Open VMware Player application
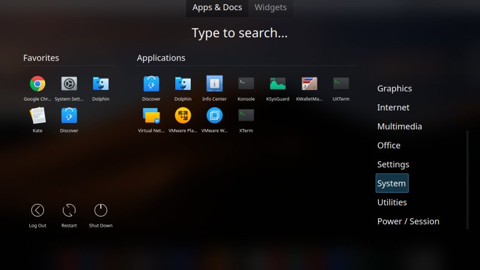This screenshot has height=270, width=480. click(183, 115)
